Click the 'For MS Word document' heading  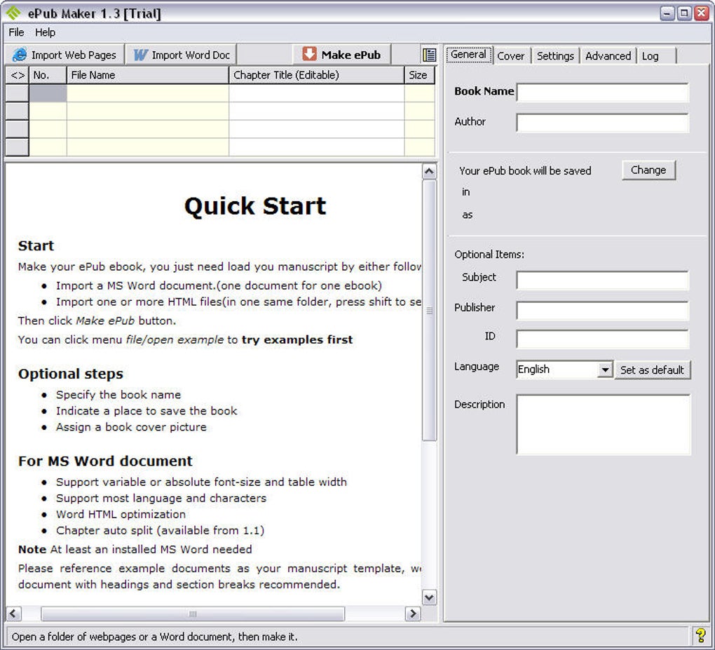(x=105, y=461)
